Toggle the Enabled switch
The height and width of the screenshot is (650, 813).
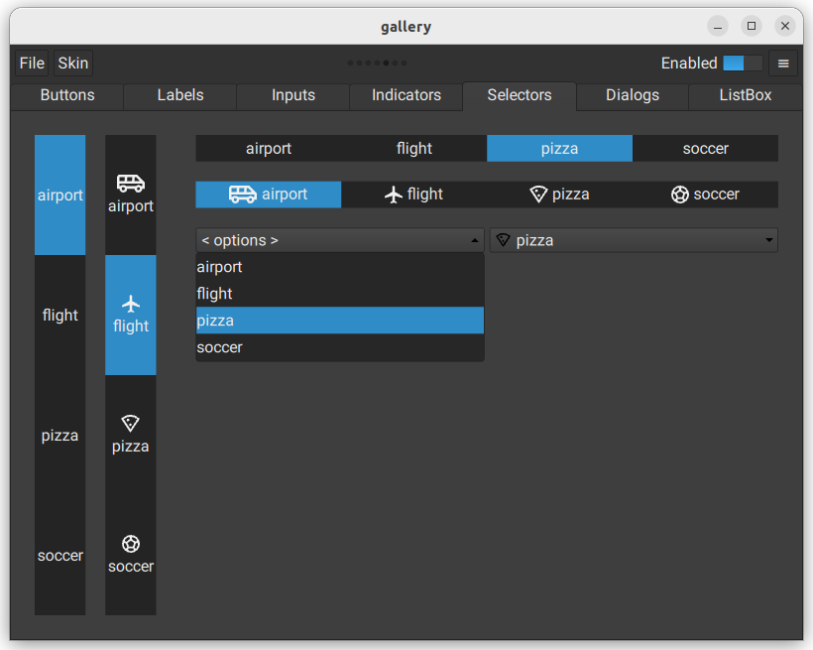click(x=743, y=64)
